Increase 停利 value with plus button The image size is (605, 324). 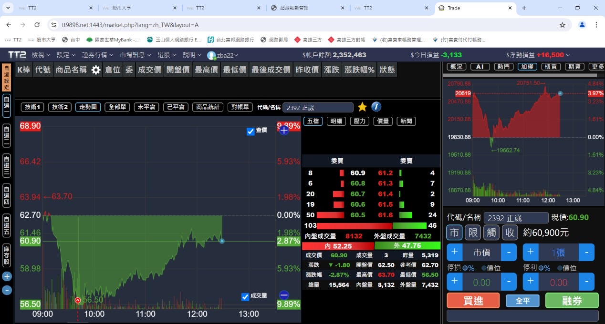point(531,282)
